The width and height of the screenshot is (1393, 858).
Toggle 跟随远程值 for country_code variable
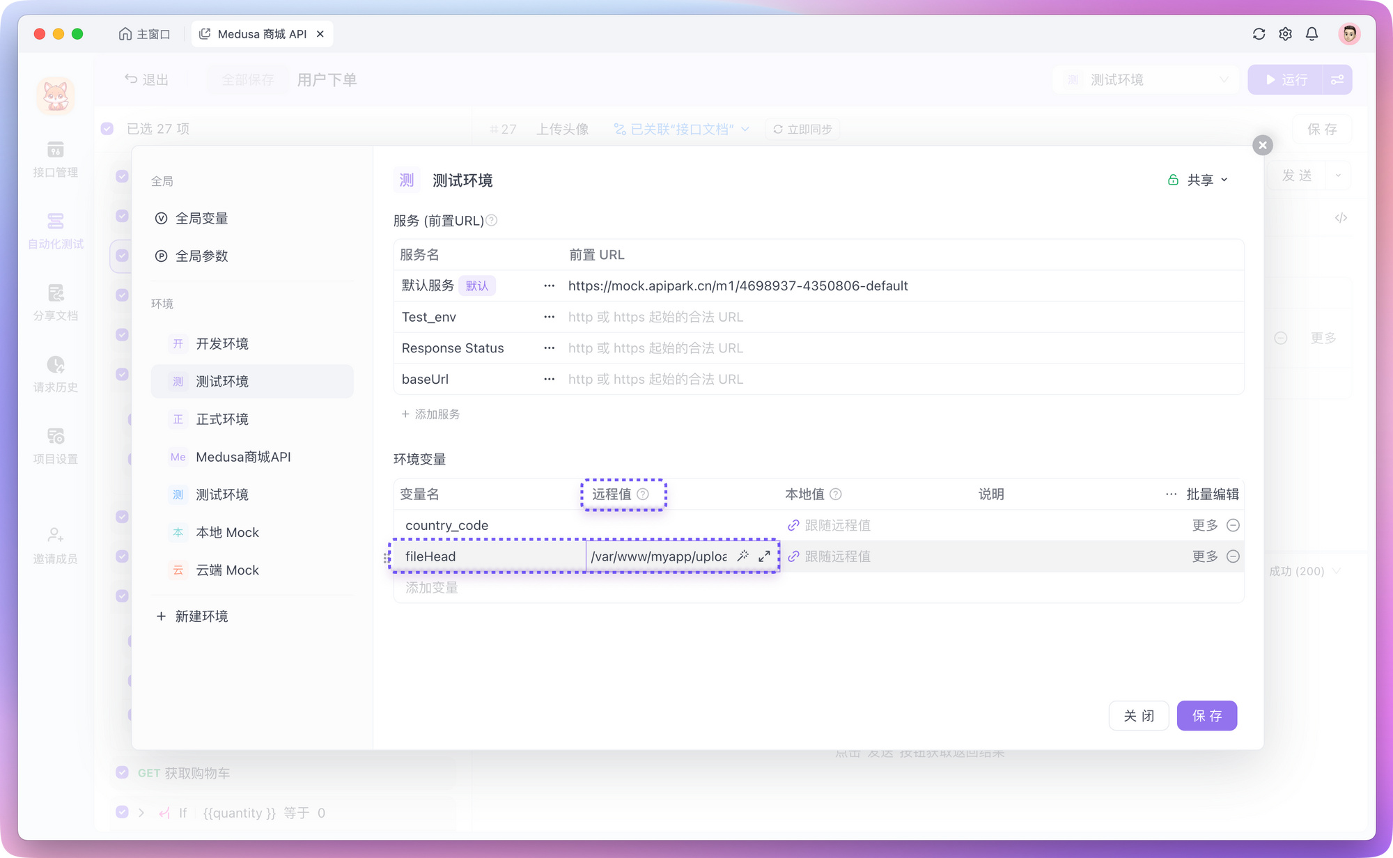[x=793, y=525]
